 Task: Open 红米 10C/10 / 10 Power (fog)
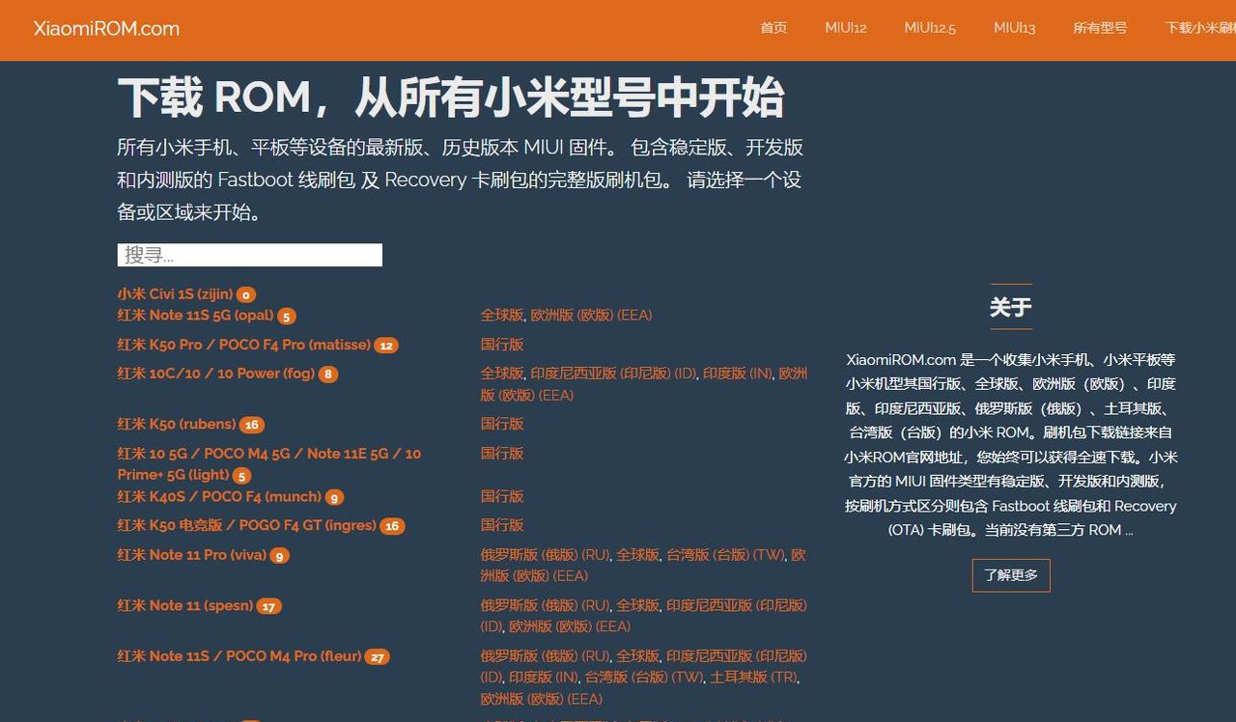216,374
